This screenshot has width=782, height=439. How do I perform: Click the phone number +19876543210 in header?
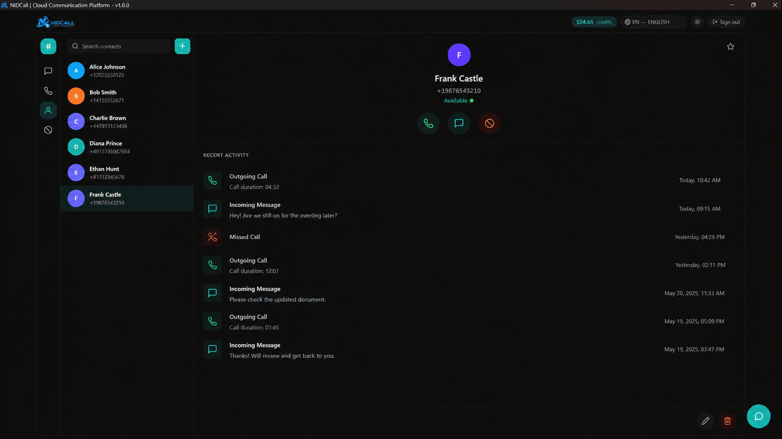tap(459, 91)
